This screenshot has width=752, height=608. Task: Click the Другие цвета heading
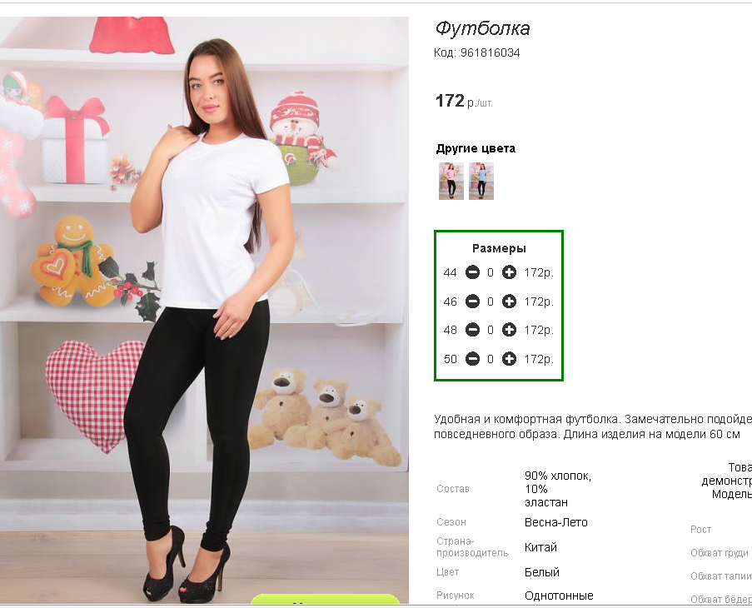click(476, 148)
